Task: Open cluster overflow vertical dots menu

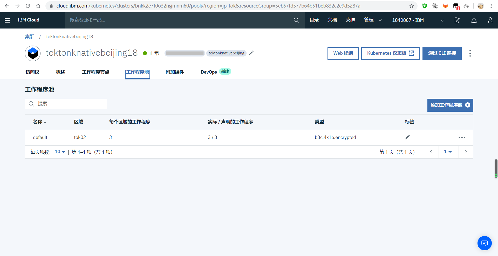Action: 470,53
